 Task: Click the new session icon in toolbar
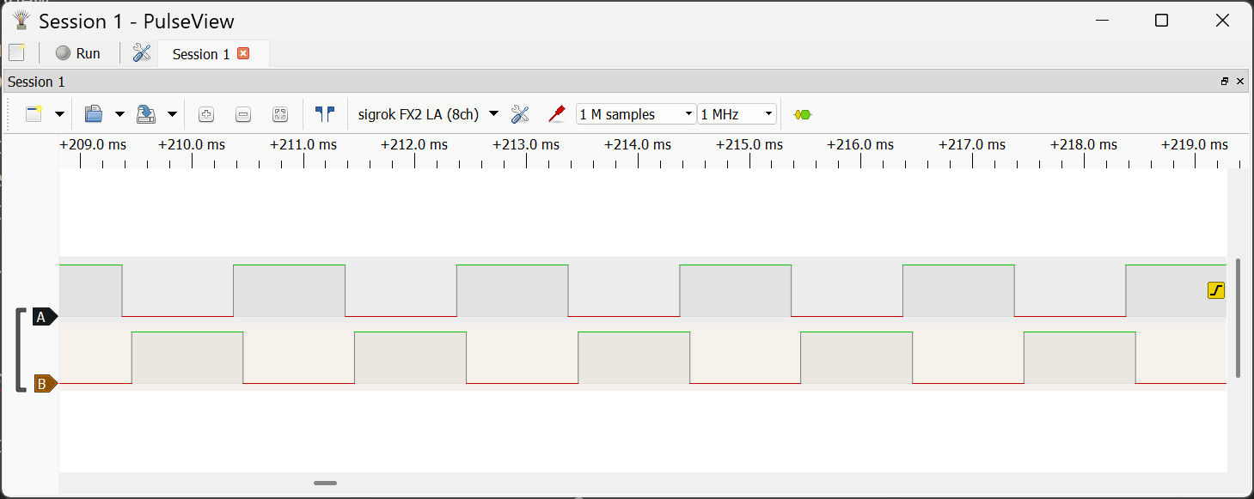34,114
